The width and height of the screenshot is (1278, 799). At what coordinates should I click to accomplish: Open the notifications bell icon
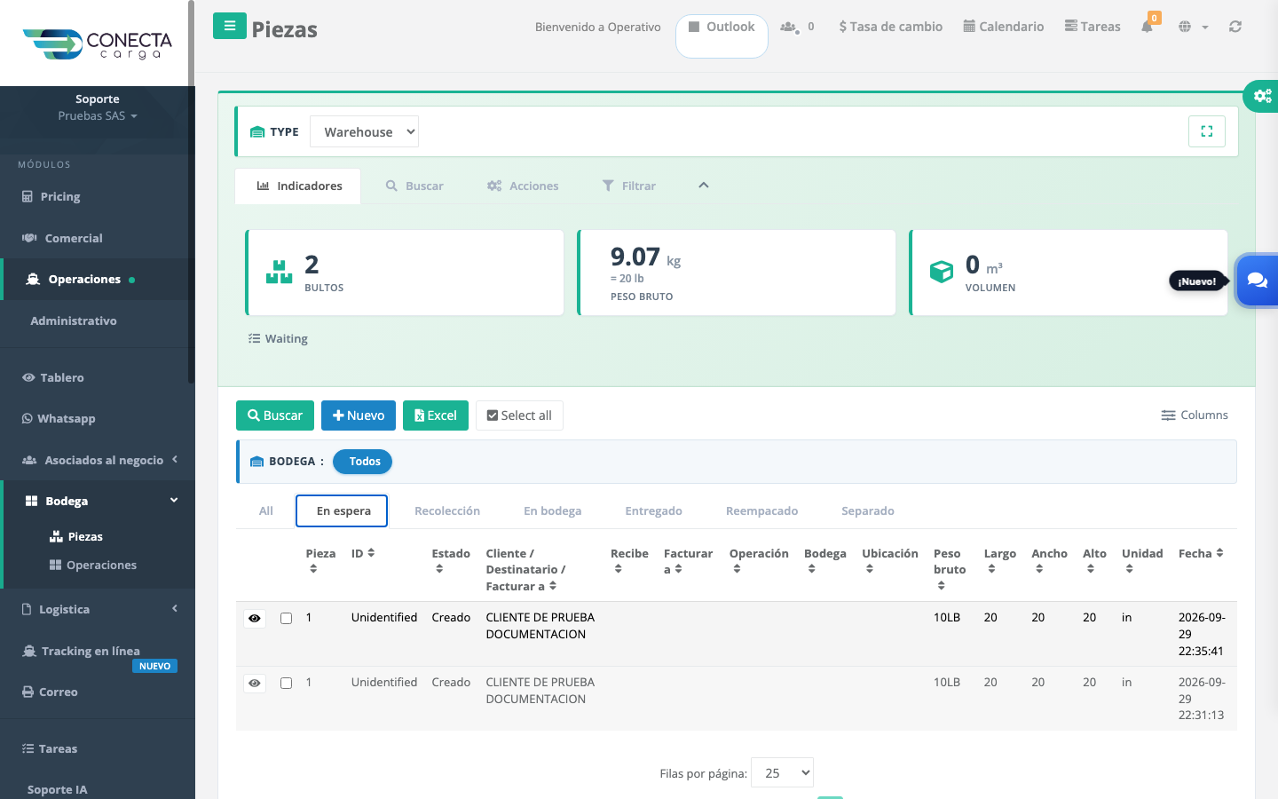(x=1147, y=26)
